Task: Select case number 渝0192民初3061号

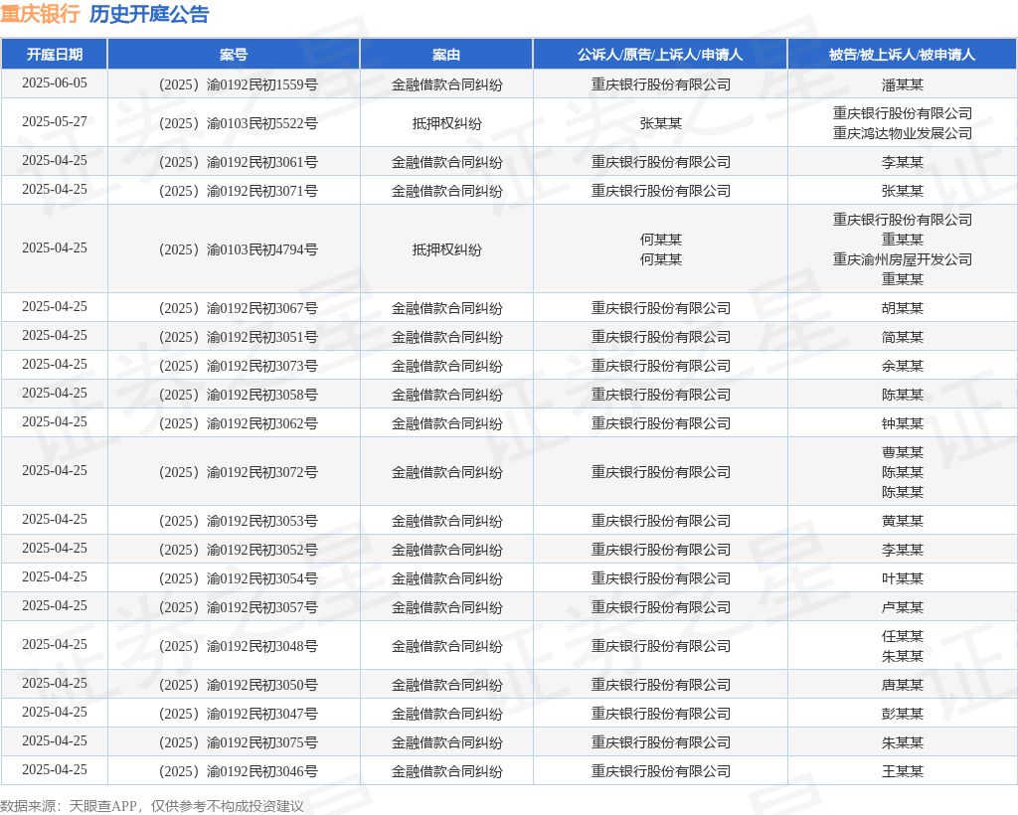Action: (262, 162)
